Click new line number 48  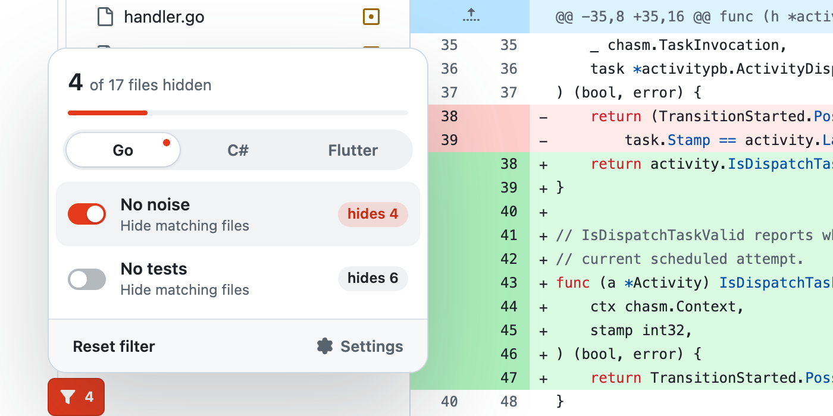509,402
